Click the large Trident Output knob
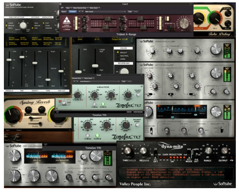 (184, 23)
